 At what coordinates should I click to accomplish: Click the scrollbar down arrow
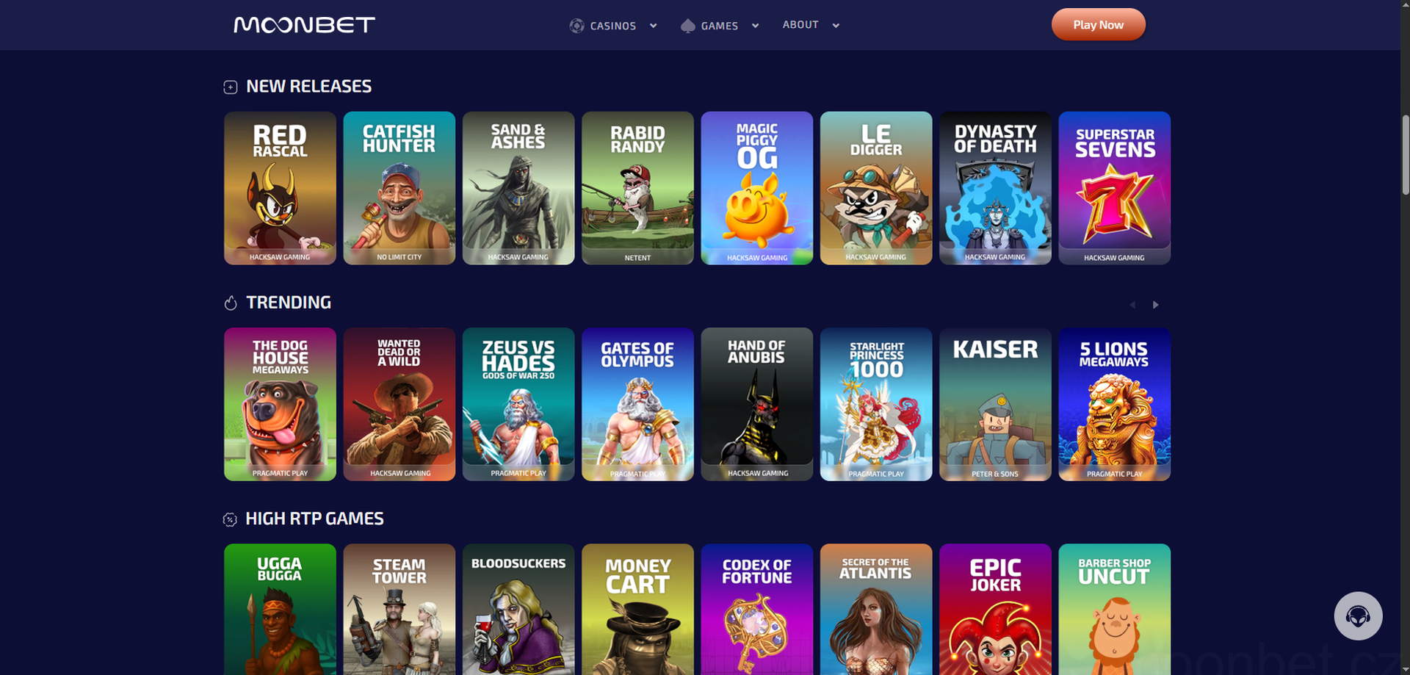tap(1406, 669)
